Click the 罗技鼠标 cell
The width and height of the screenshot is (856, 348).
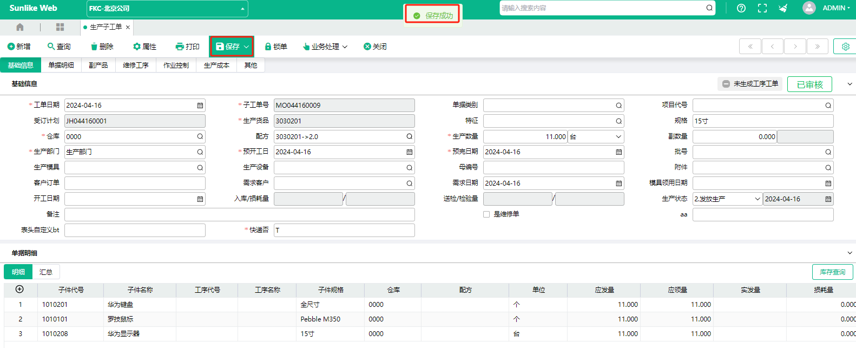[x=140, y=319]
